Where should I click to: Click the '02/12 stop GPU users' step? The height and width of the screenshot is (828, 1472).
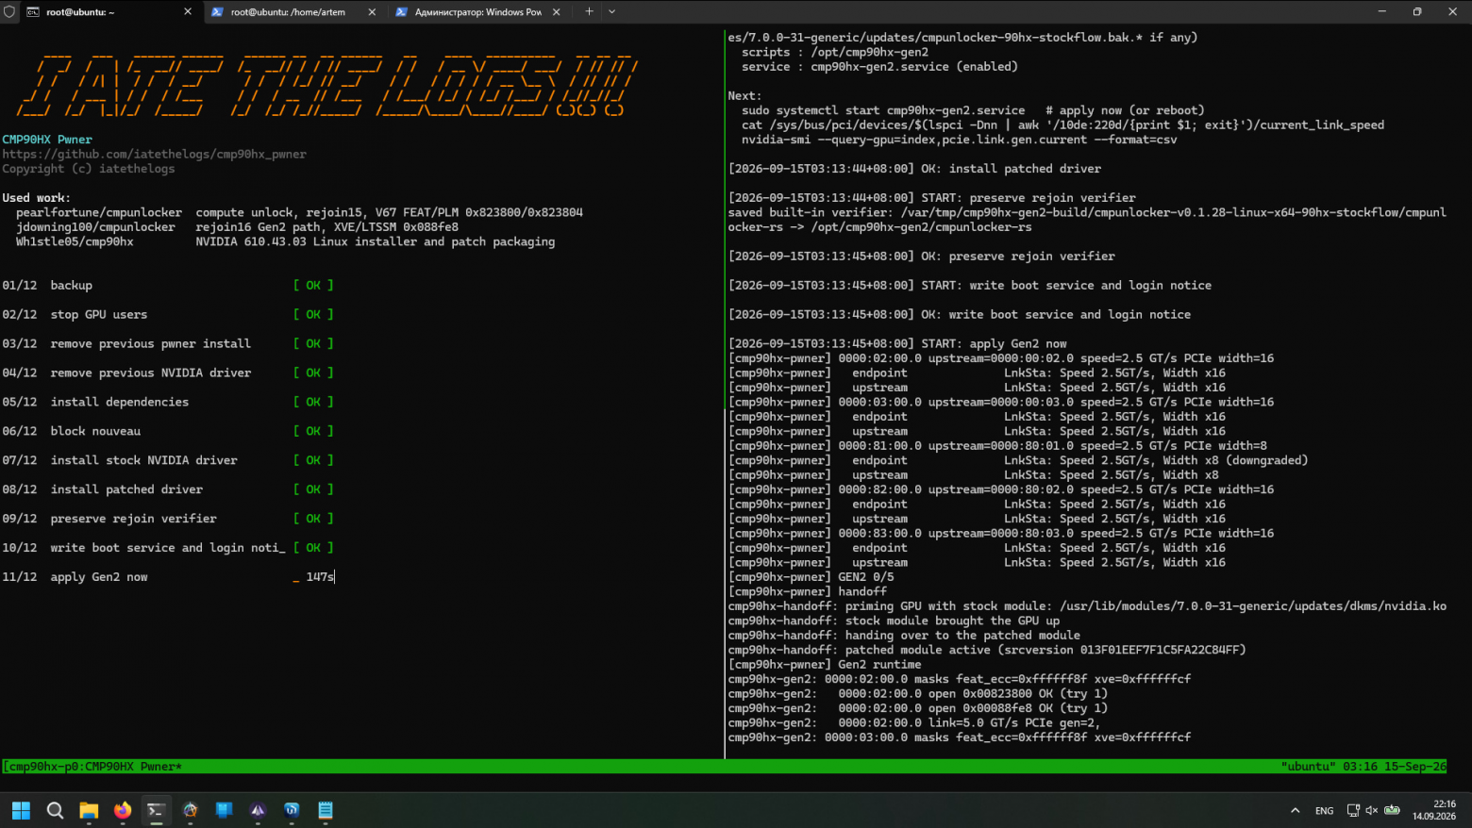[x=168, y=315]
